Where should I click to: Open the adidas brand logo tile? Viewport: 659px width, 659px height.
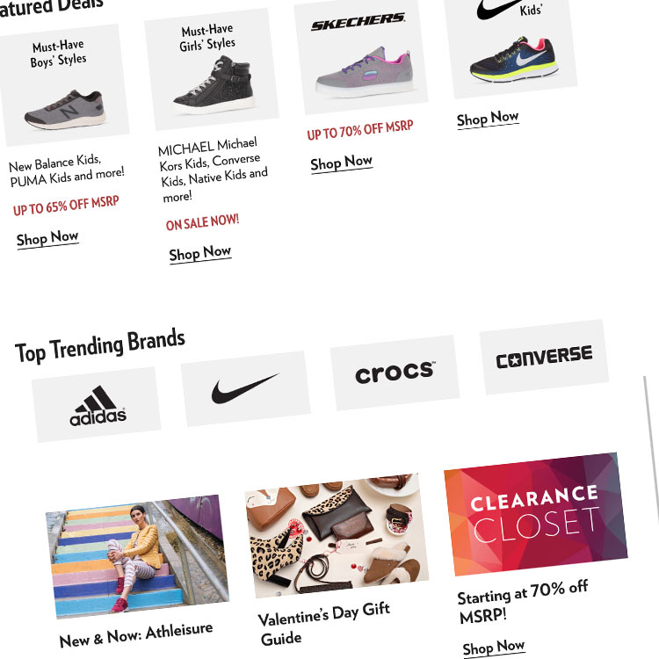click(97, 404)
